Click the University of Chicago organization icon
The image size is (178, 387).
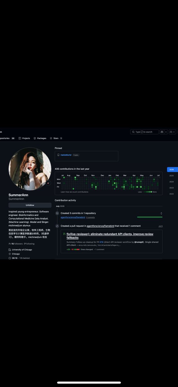(x=10, y=250)
